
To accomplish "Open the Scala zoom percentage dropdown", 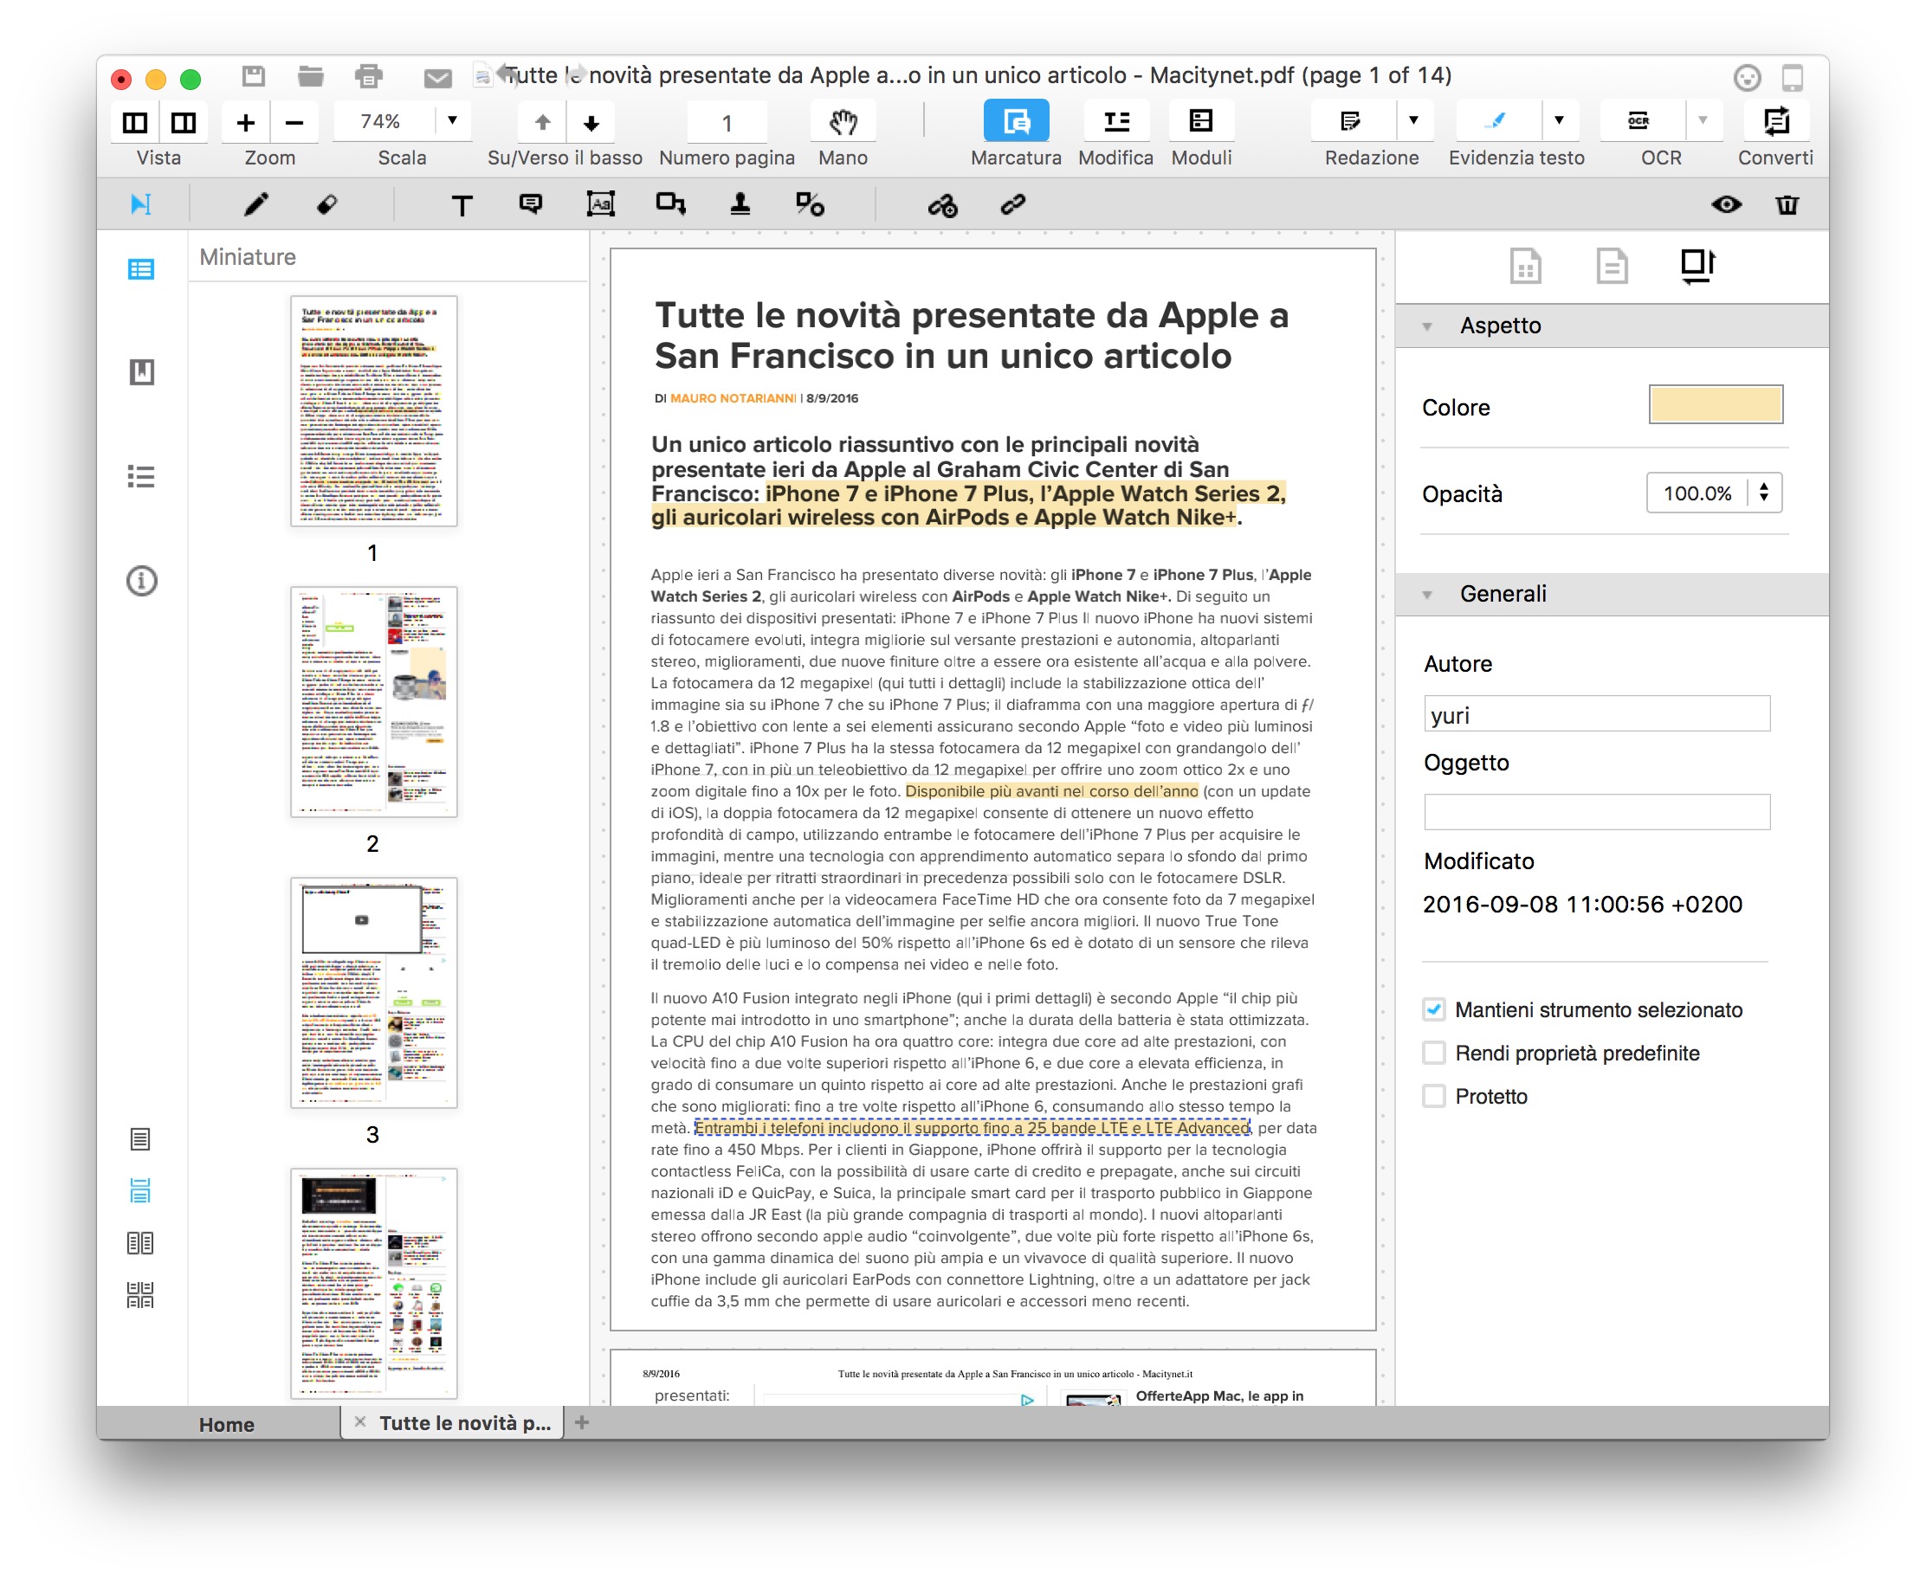I will 452,121.
